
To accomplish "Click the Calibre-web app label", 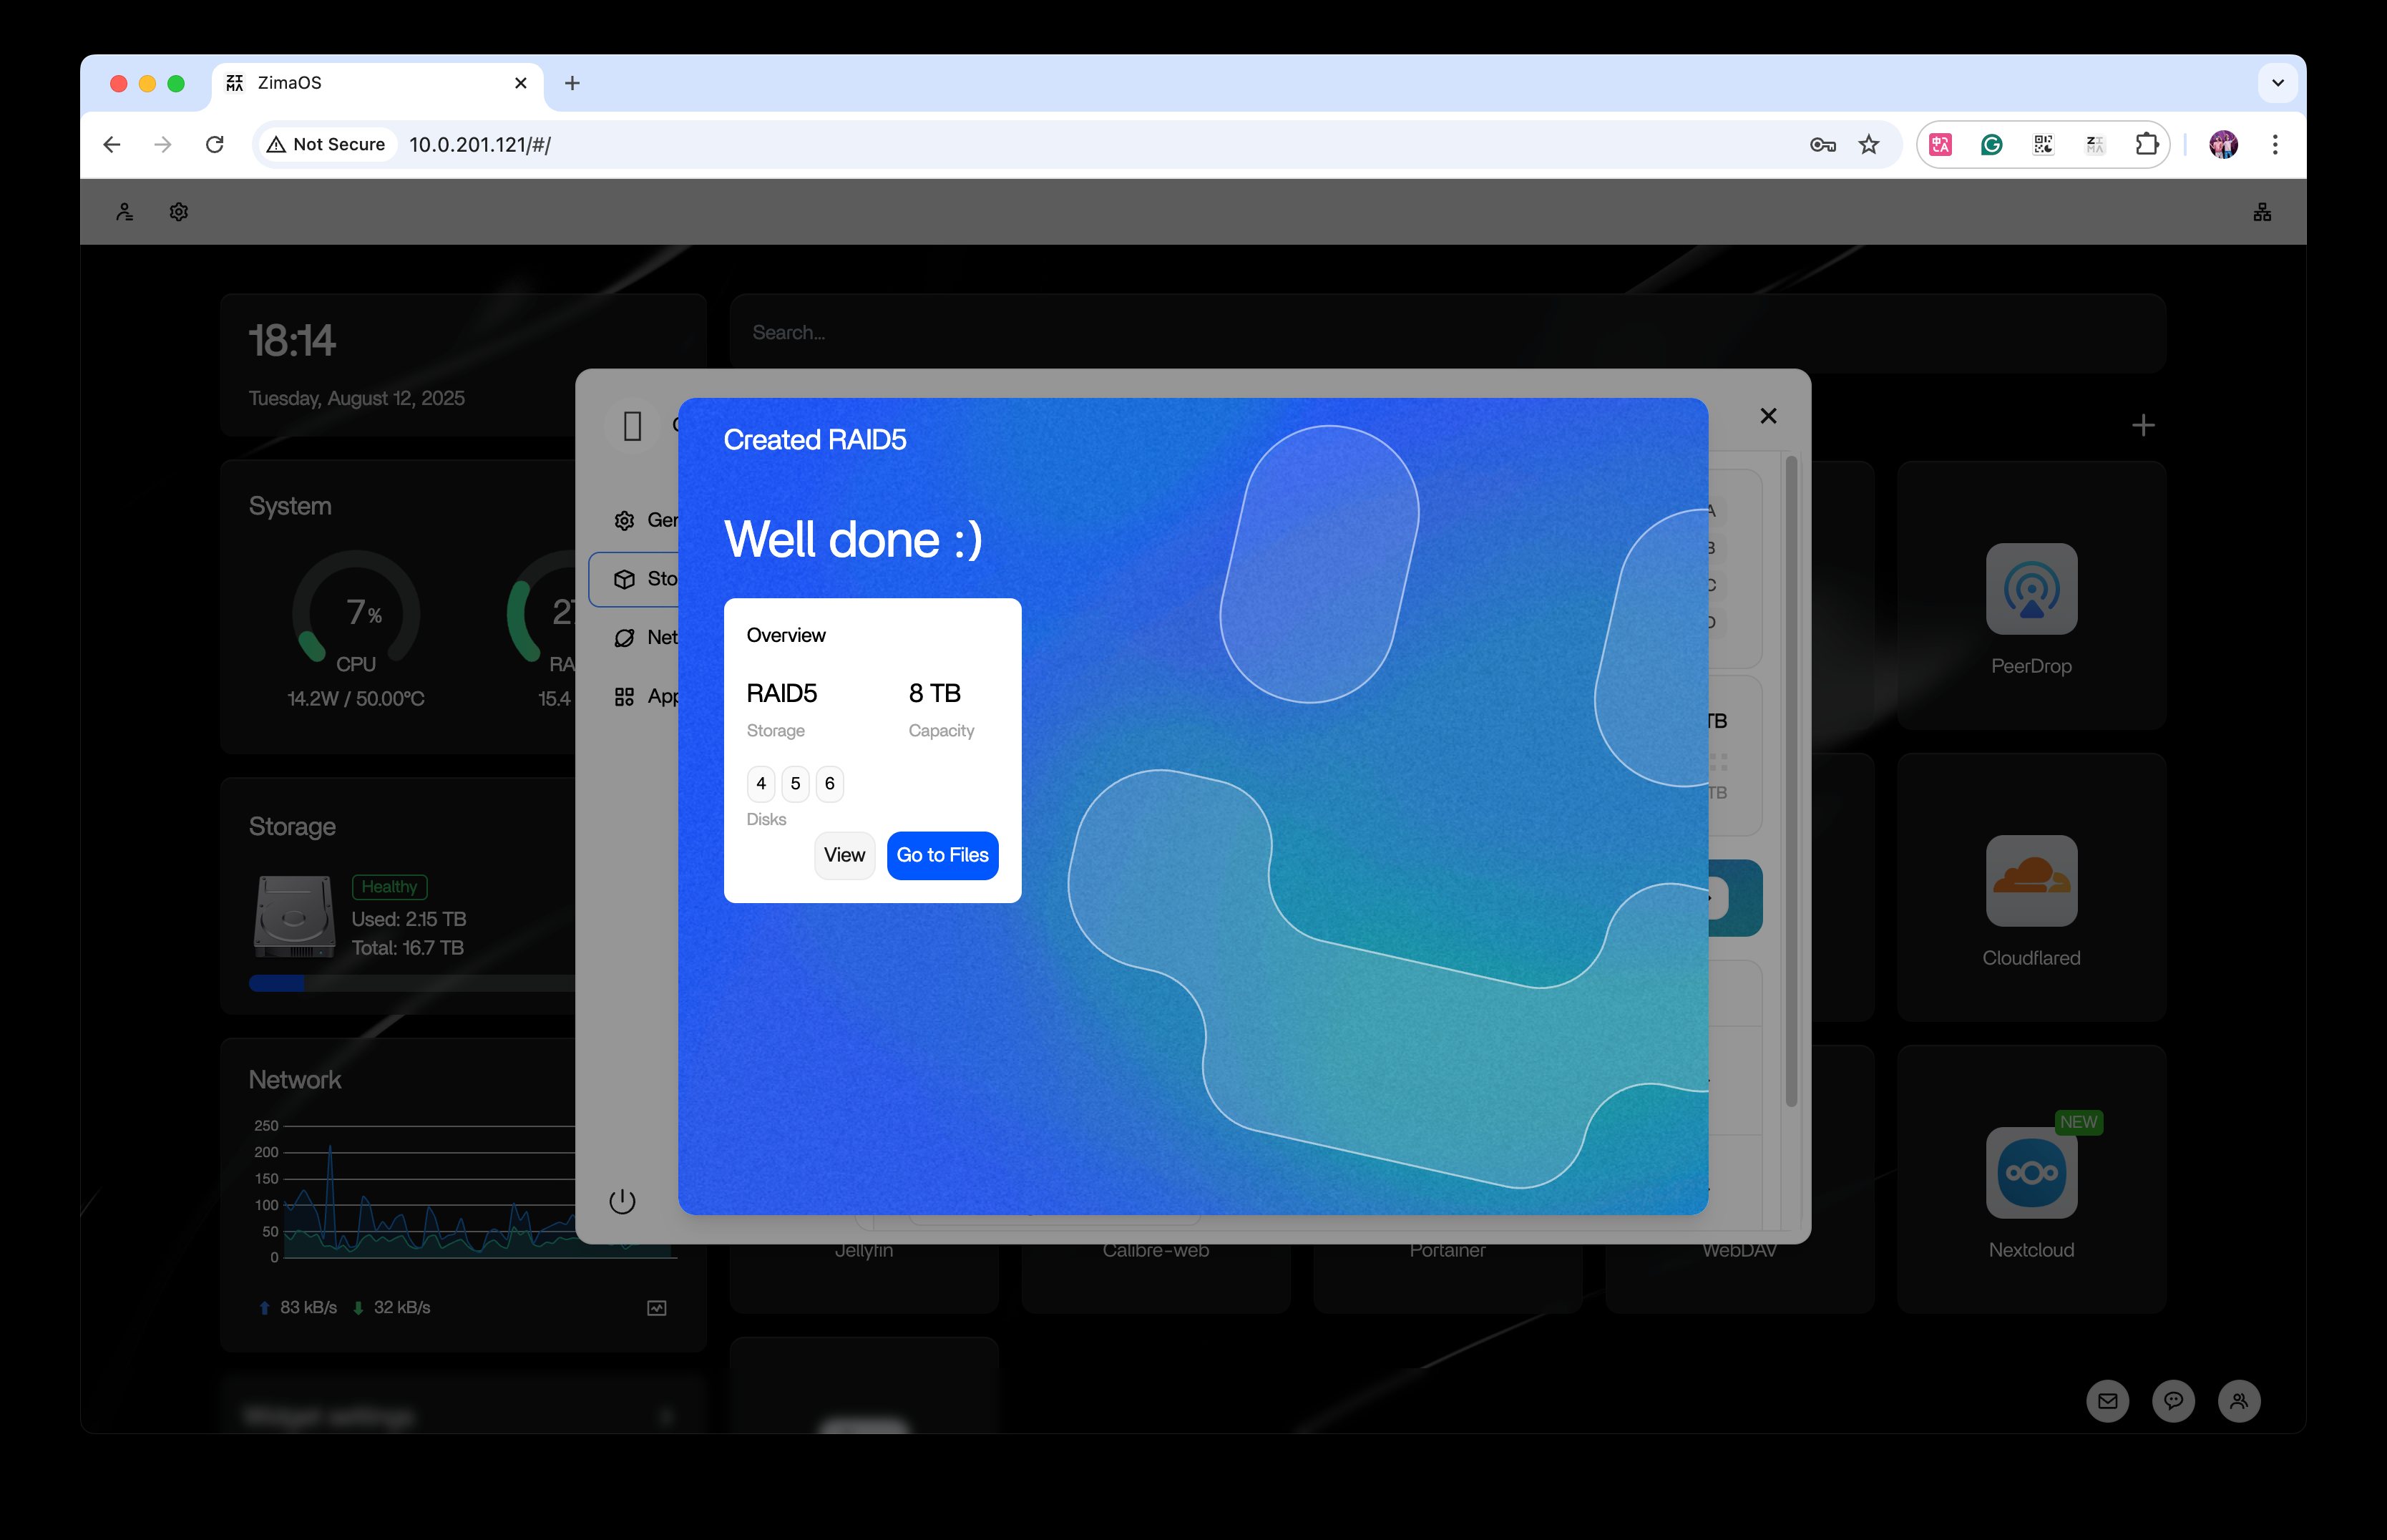I will [1156, 1251].
